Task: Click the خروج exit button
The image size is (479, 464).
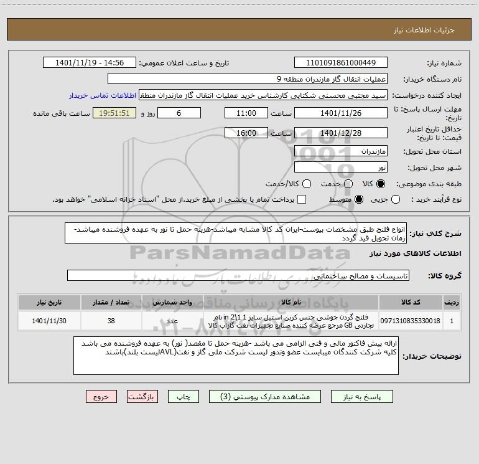Action: point(101,397)
